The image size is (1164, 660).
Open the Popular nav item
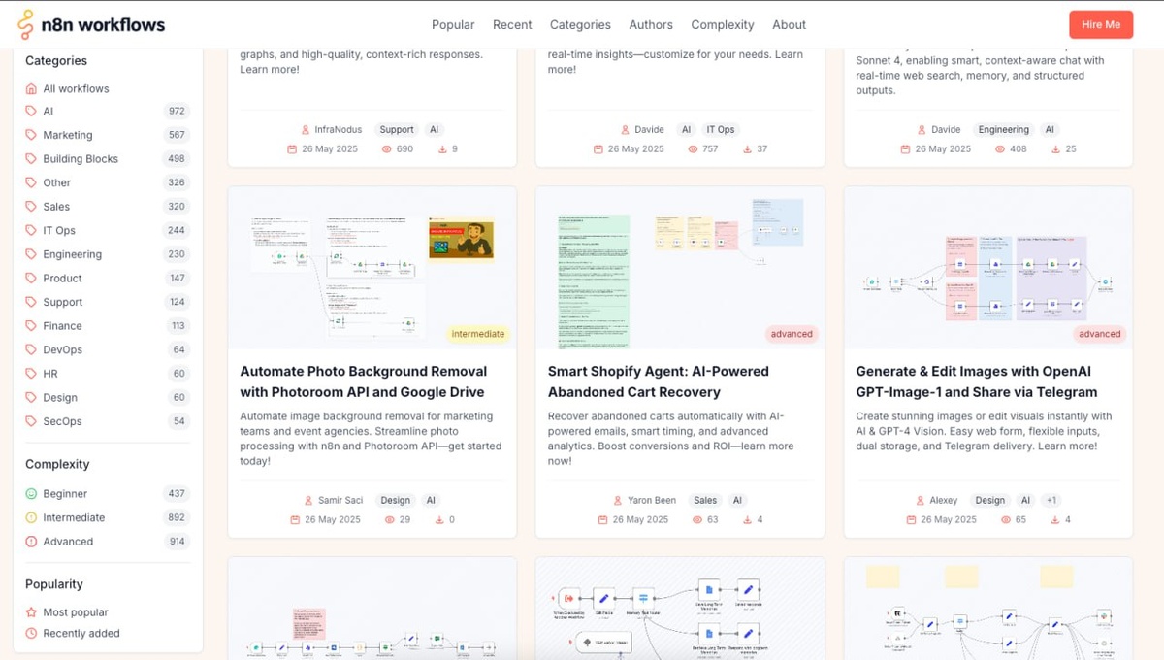453,25
